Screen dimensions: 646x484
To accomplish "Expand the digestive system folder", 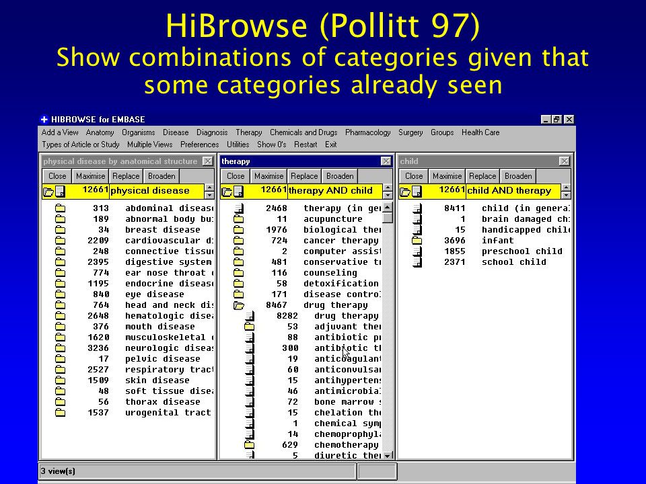I will tap(60, 261).
